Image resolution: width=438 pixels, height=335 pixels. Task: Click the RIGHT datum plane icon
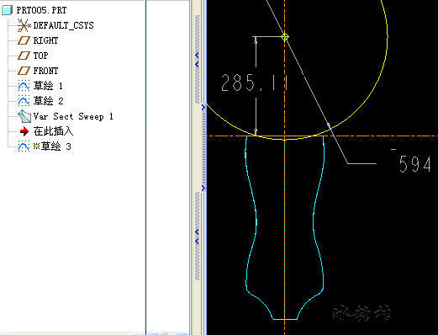(24, 40)
